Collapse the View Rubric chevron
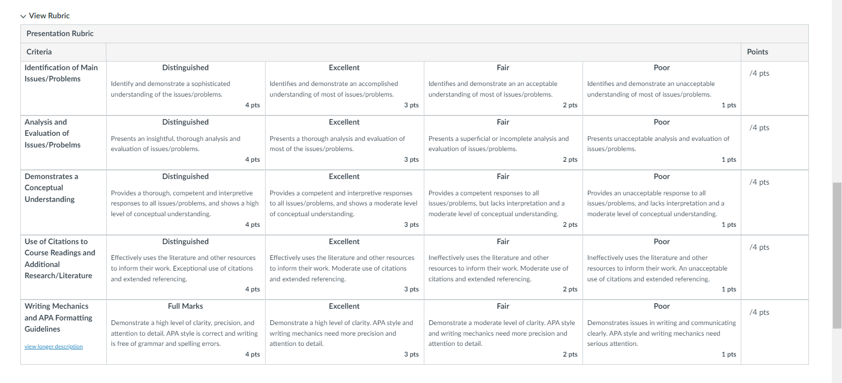 pos(23,16)
